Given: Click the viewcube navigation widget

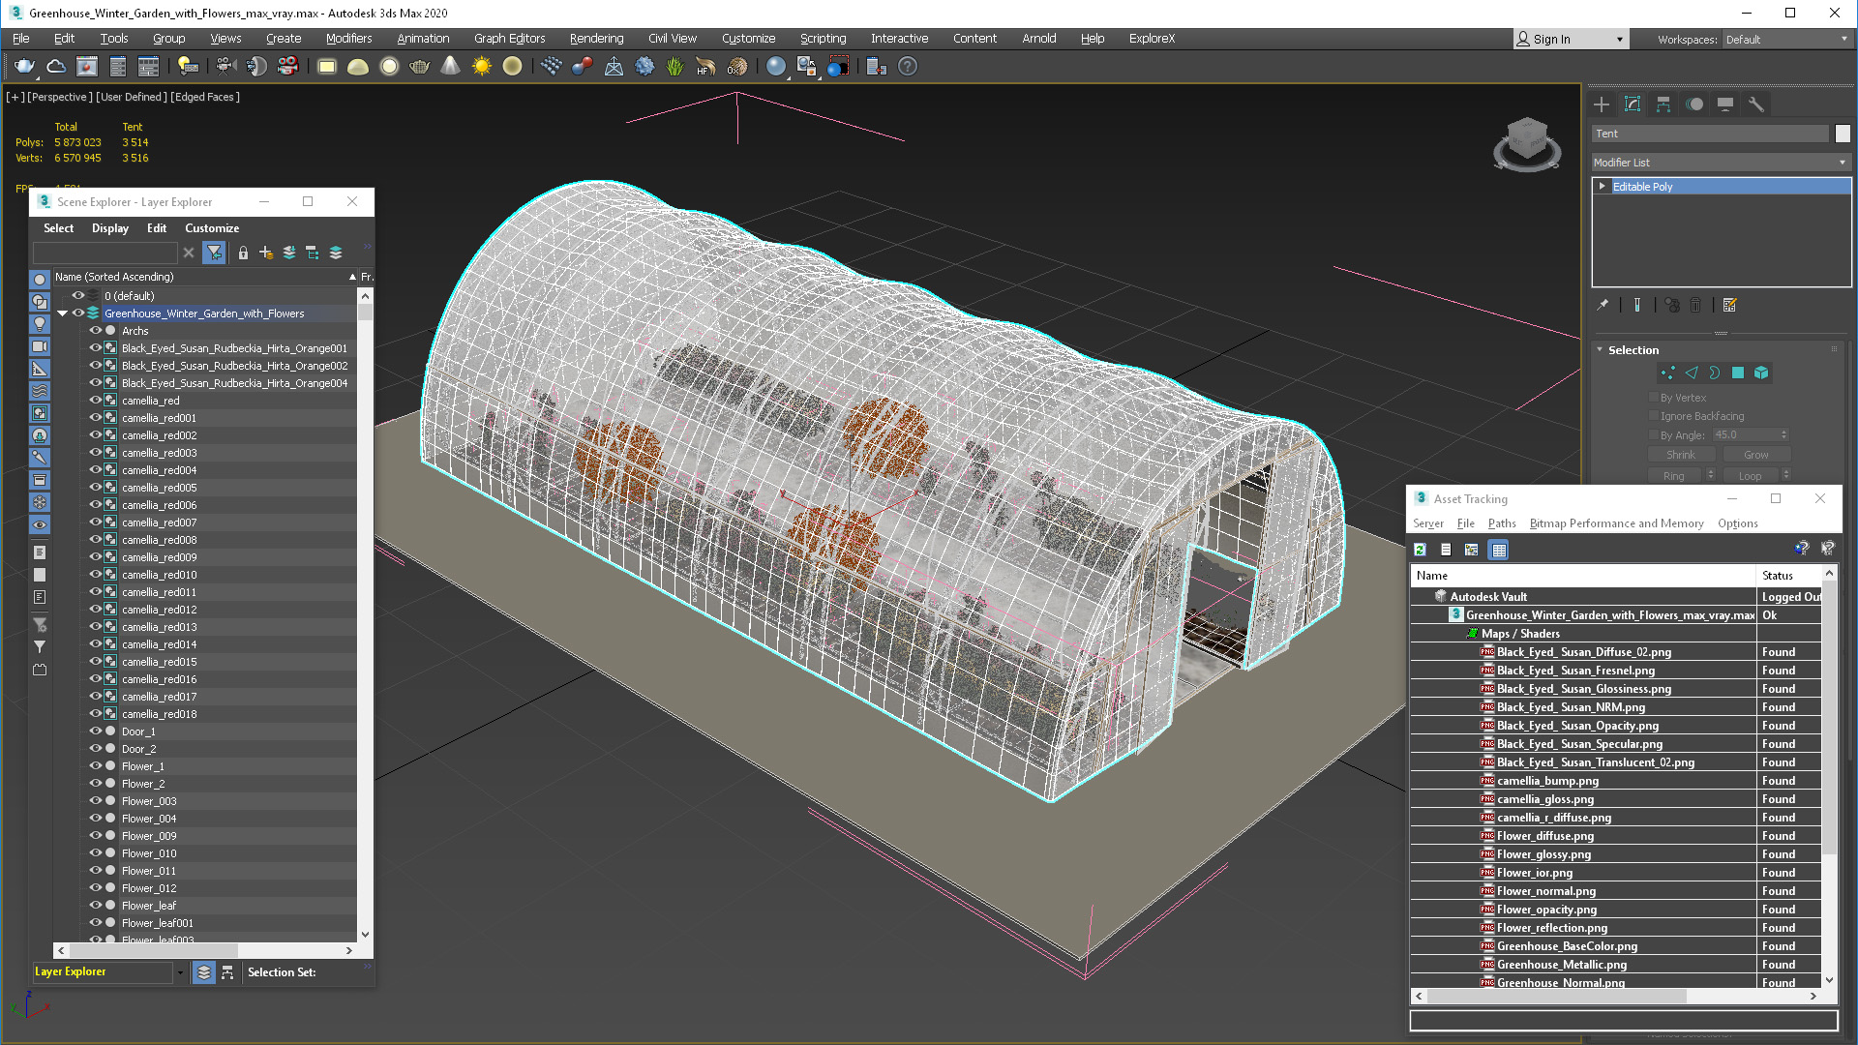Looking at the screenshot, I should [1527, 143].
